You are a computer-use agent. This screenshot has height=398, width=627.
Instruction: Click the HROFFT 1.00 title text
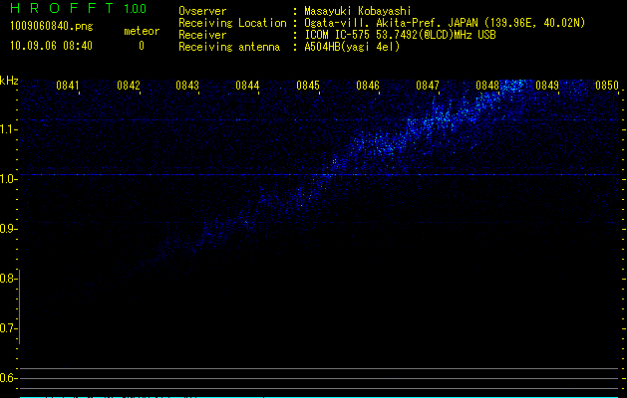coord(79,8)
